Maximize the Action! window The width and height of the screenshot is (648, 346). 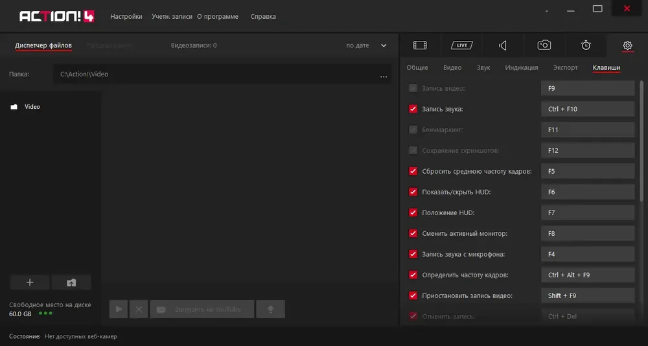[597, 8]
